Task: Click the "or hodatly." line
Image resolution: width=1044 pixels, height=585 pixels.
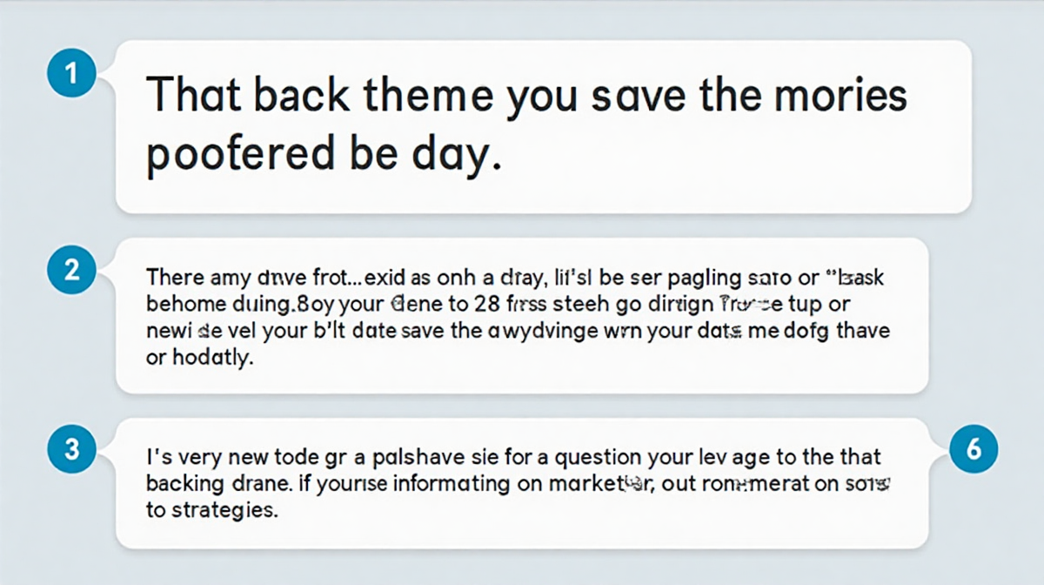Action: [x=200, y=359]
